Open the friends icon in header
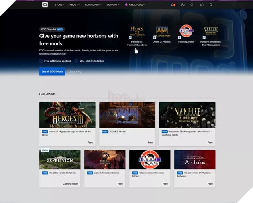 click(x=182, y=5)
